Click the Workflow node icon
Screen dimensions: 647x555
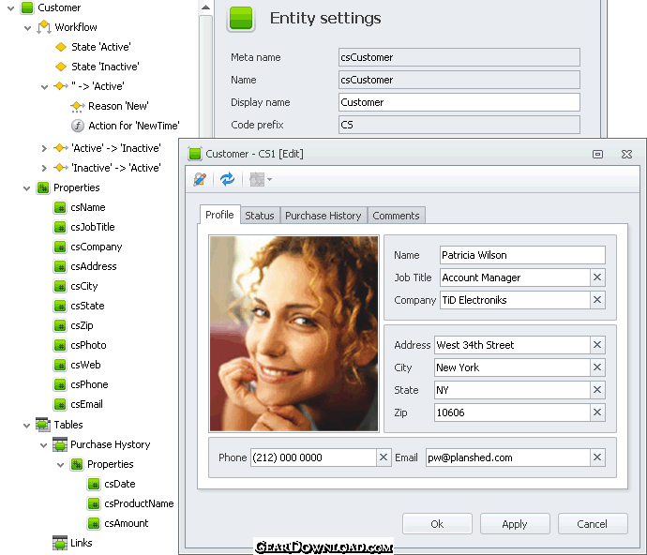click(x=44, y=27)
